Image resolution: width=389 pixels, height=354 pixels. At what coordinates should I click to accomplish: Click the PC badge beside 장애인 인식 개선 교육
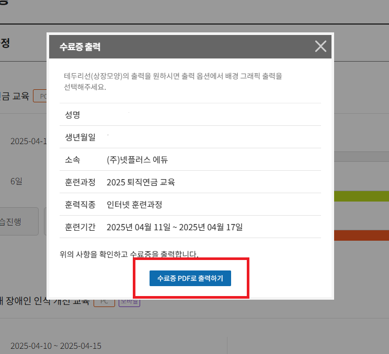tap(104, 302)
